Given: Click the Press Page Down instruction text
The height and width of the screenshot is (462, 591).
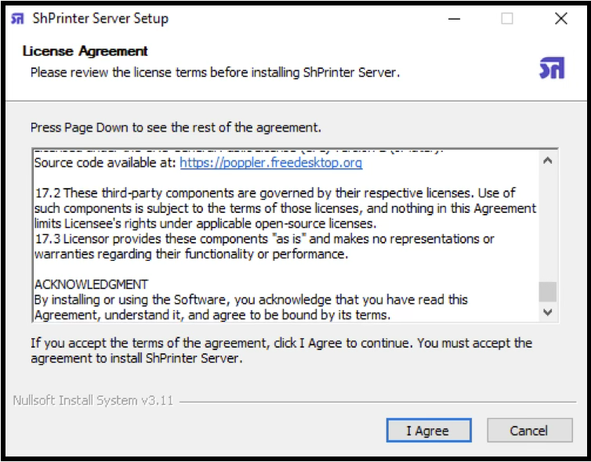Looking at the screenshot, I should coord(176,127).
